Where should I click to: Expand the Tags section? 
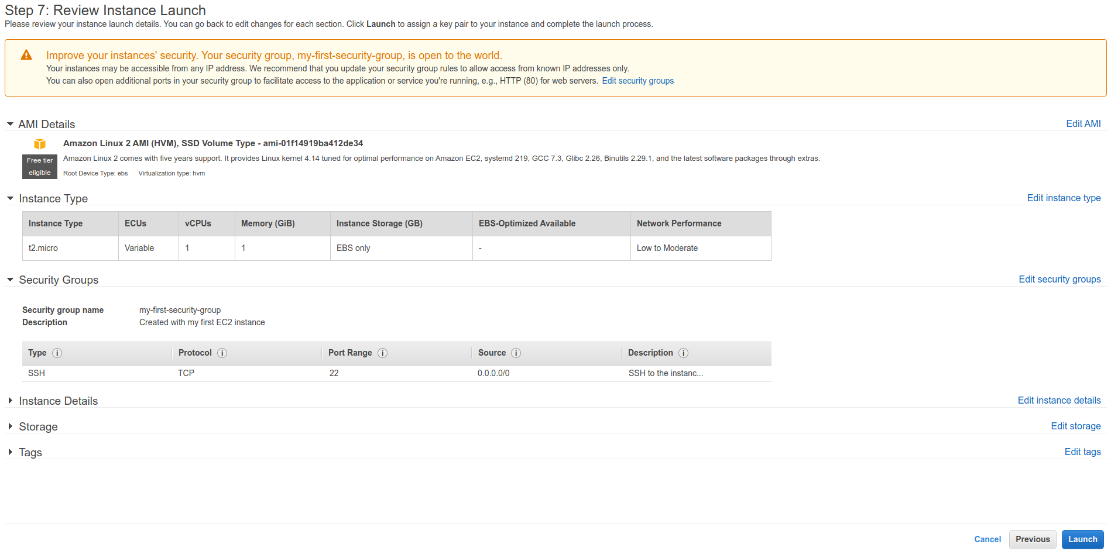point(10,452)
